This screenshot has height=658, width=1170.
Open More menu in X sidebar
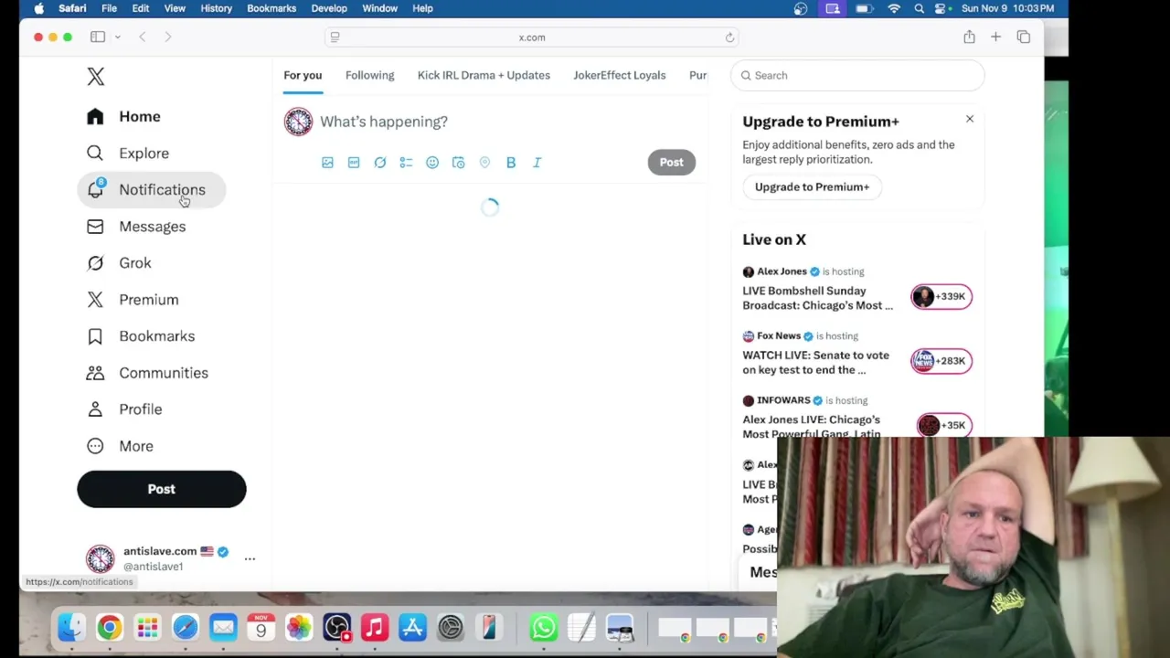[x=120, y=446]
